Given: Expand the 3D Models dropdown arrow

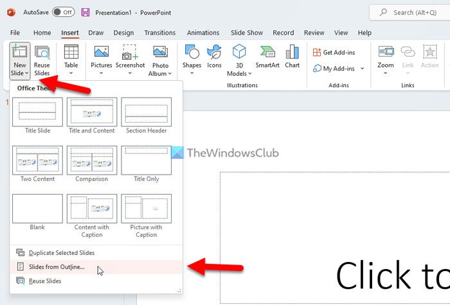Looking at the screenshot, I should tap(249, 74).
